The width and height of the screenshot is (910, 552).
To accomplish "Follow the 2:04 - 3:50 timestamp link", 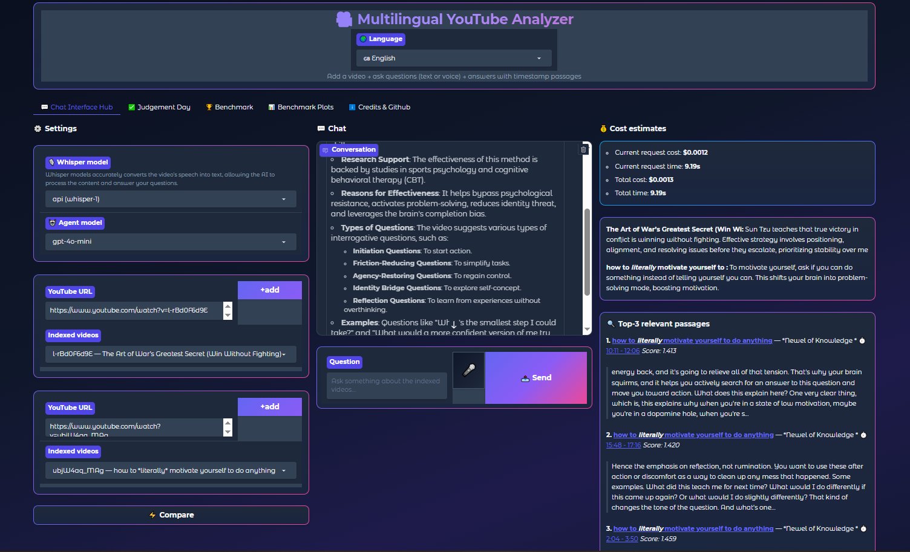I will [x=622, y=539].
